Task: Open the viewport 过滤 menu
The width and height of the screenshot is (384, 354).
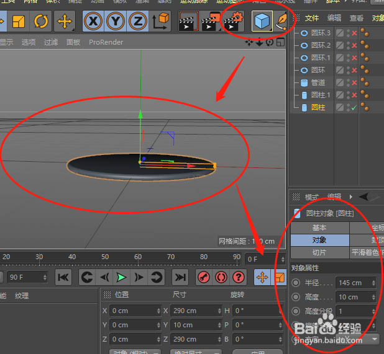Action: tap(51, 42)
